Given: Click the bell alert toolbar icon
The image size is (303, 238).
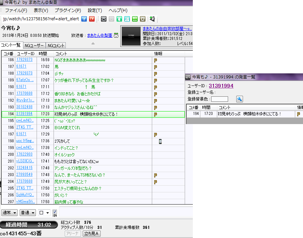Looking at the screenshot, I should (152, 19).
